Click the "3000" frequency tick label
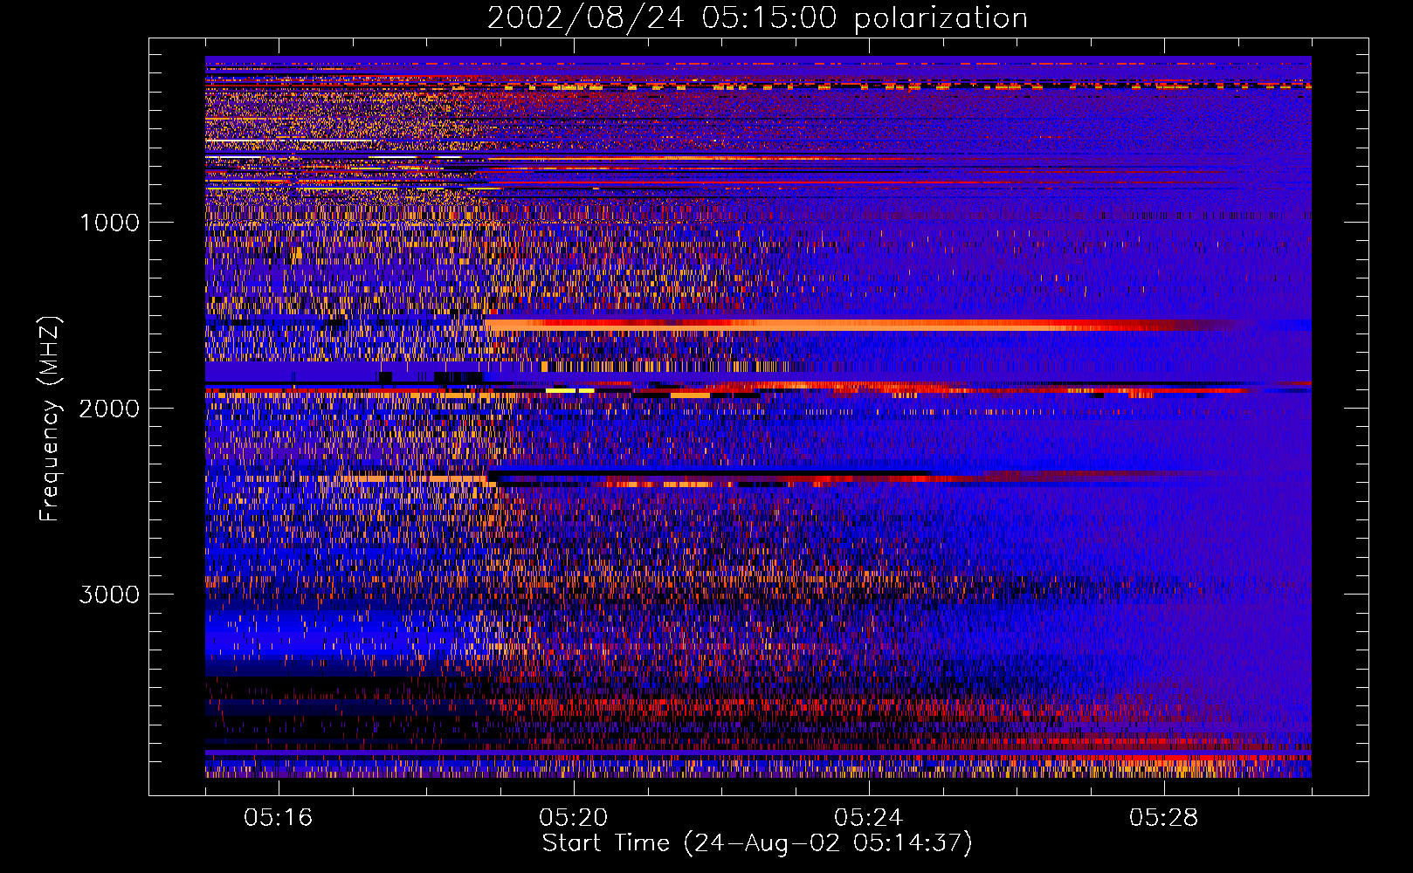Viewport: 1413px width, 873px height. pyautogui.click(x=109, y=595)
